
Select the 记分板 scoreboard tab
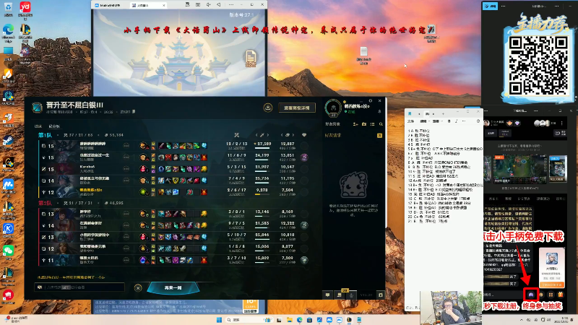(54, 126)
